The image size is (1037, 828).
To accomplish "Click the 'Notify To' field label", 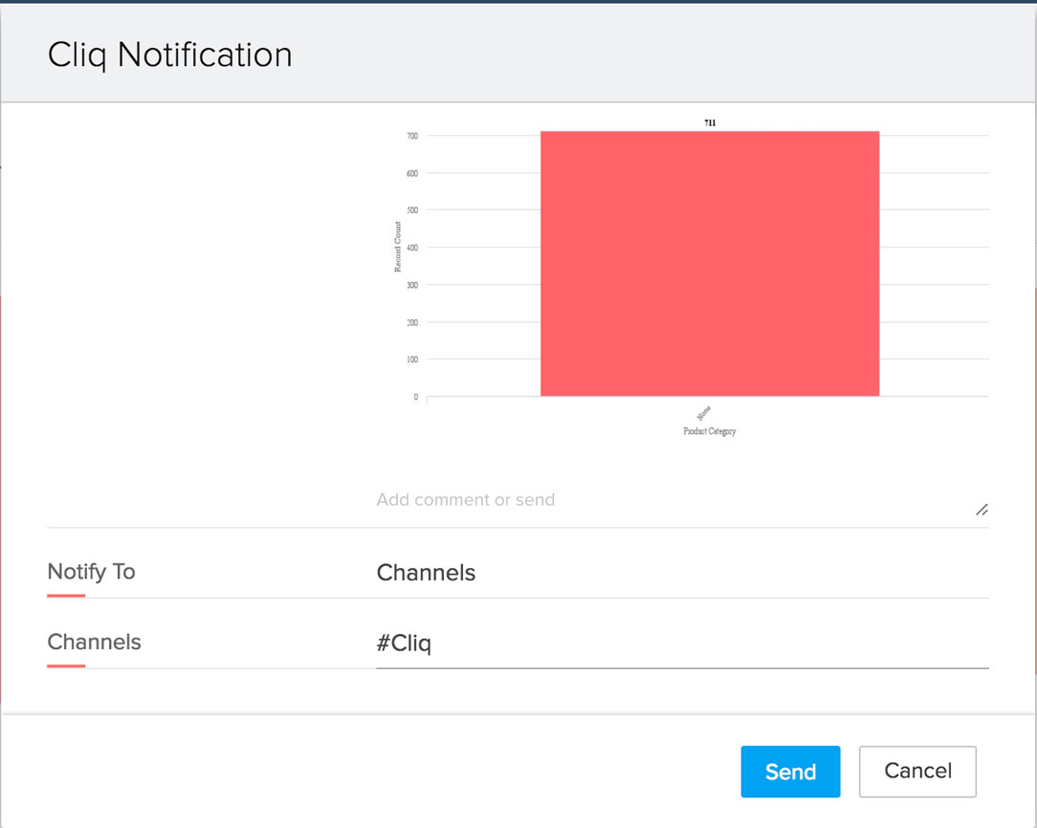I will (x=92, y=572).
